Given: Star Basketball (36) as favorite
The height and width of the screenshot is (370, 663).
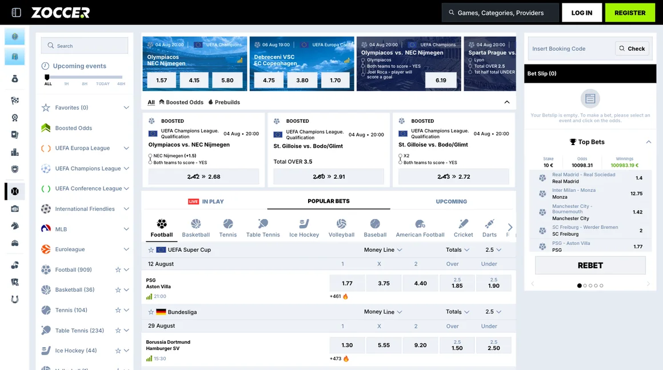Looking at the screenshot, I should point(118,289).
